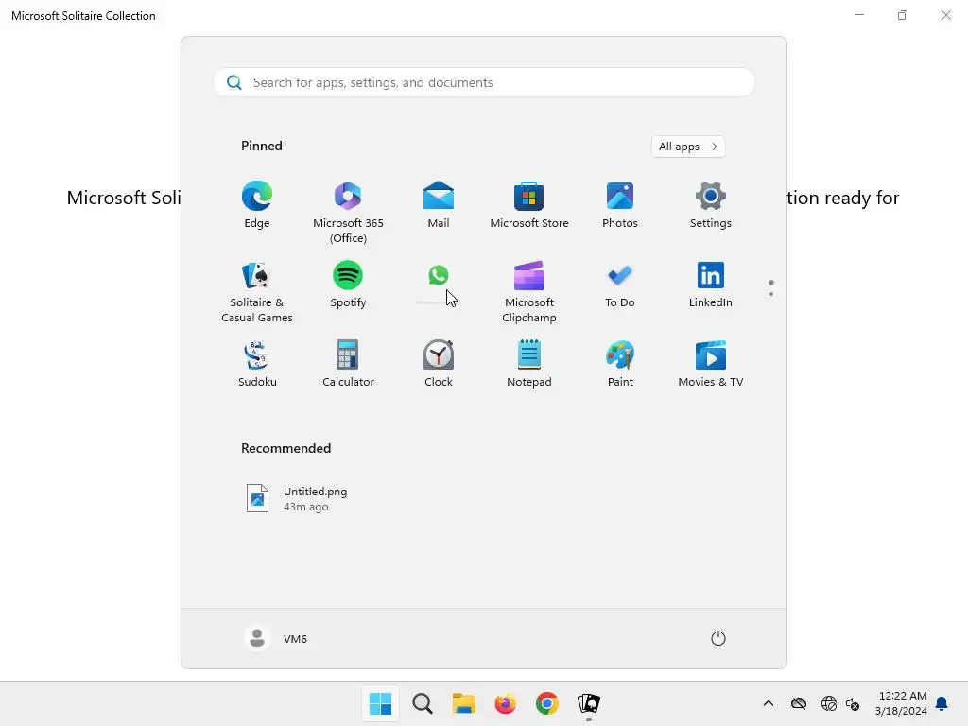Launch the Photos app

(x=620, y=206)
